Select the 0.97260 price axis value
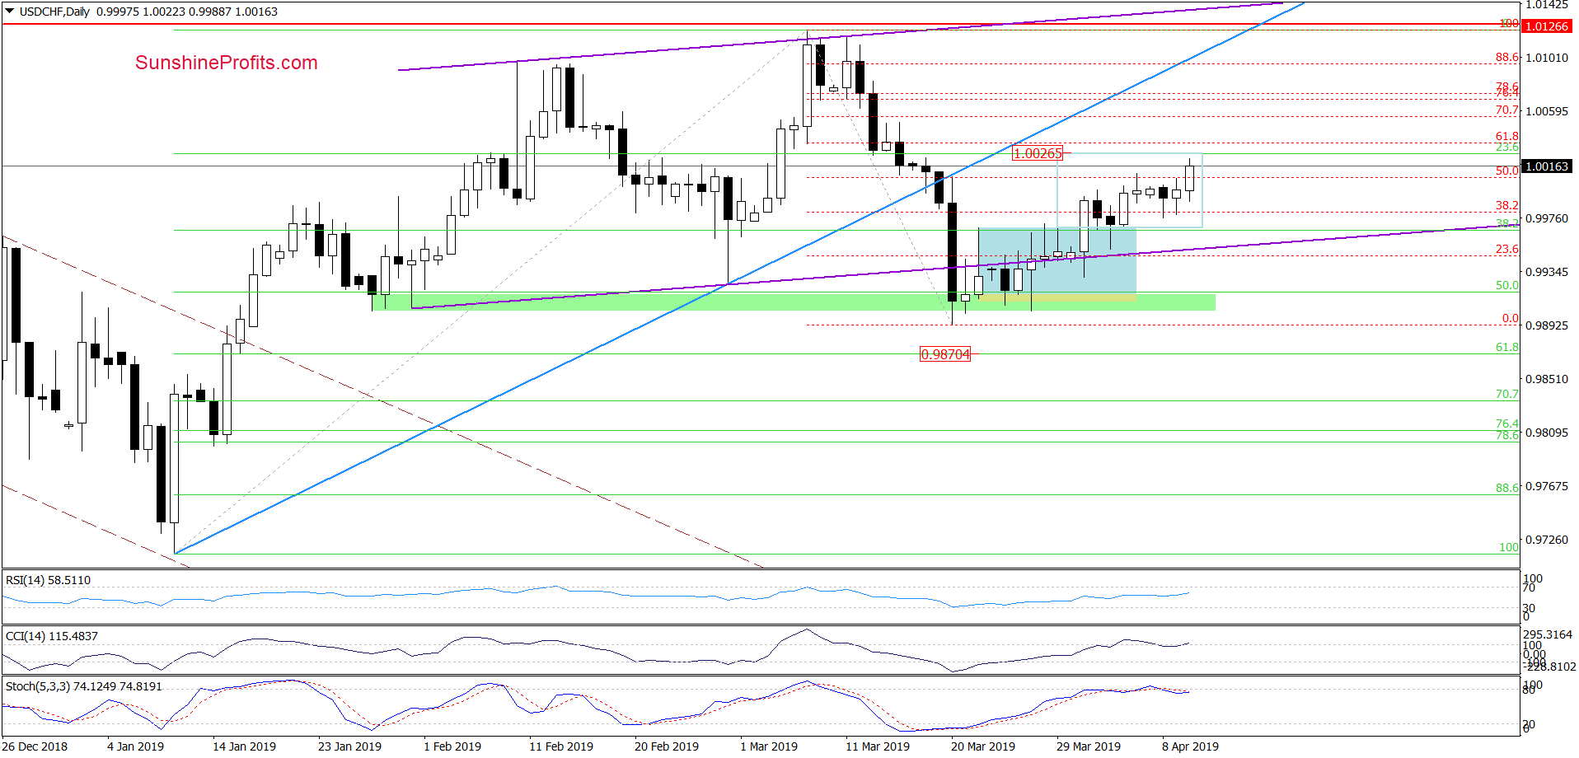Image resolution: width=1579 pixels, height=758 pixels. point(1547,540)
